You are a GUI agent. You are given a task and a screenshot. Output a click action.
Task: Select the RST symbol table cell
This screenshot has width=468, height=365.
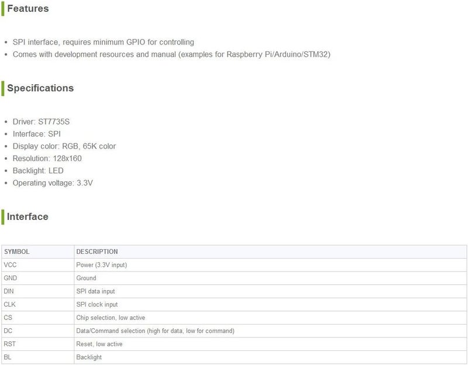click(x=10, y=345)
